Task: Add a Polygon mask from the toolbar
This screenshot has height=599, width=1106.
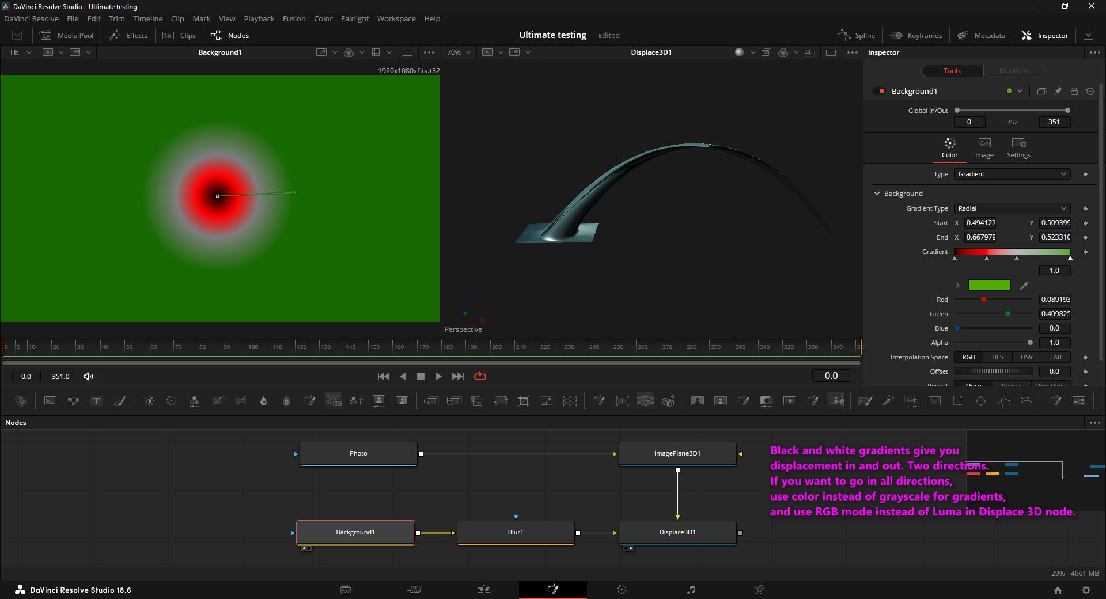Action: click(x=1004, y=401)
